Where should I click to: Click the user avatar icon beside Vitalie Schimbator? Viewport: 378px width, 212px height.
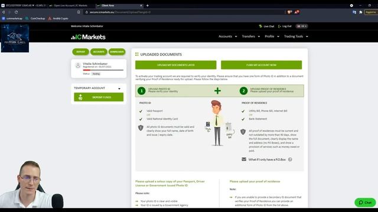tap(78, 65)
